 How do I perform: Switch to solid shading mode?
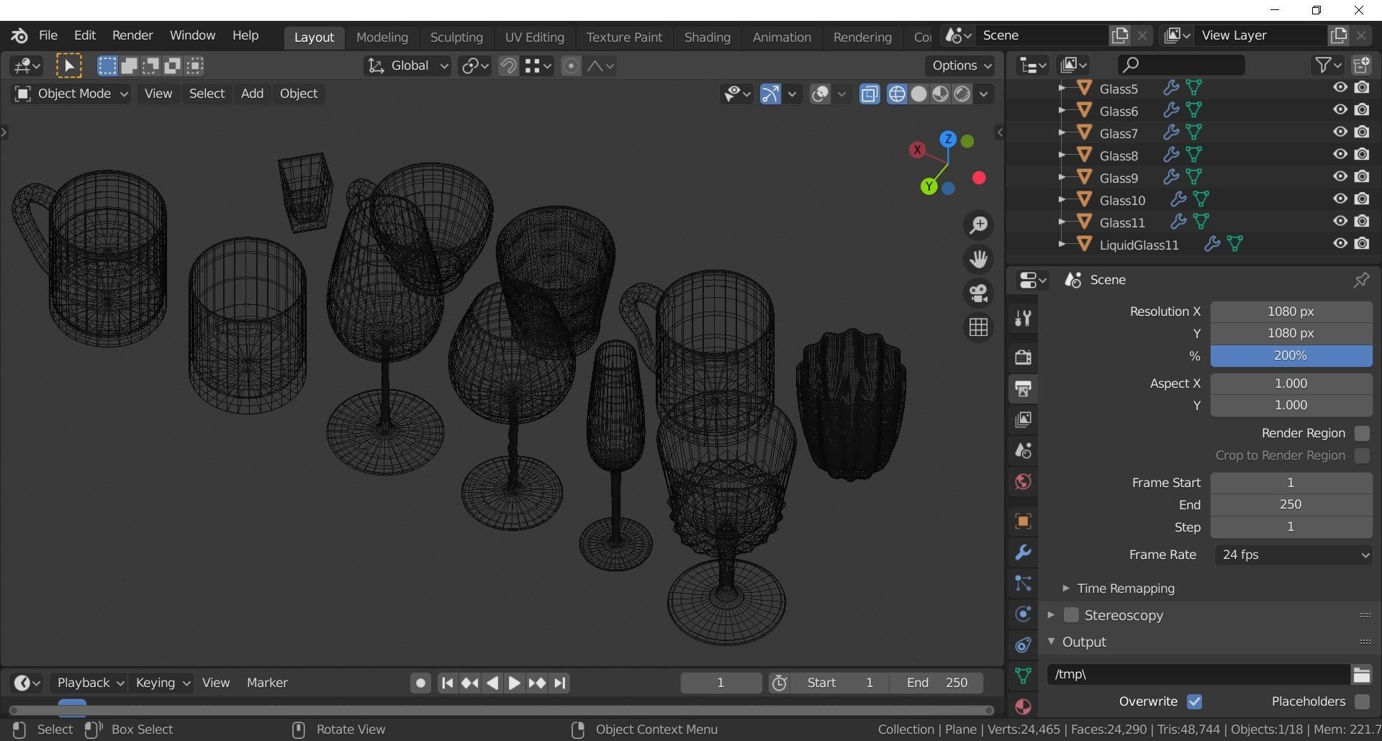click(918, 94)
